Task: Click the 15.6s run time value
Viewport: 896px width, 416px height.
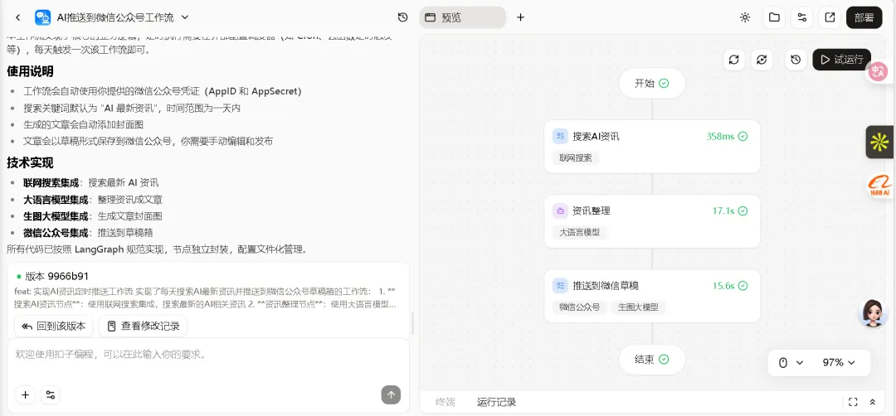Action: tap(723, 286)
